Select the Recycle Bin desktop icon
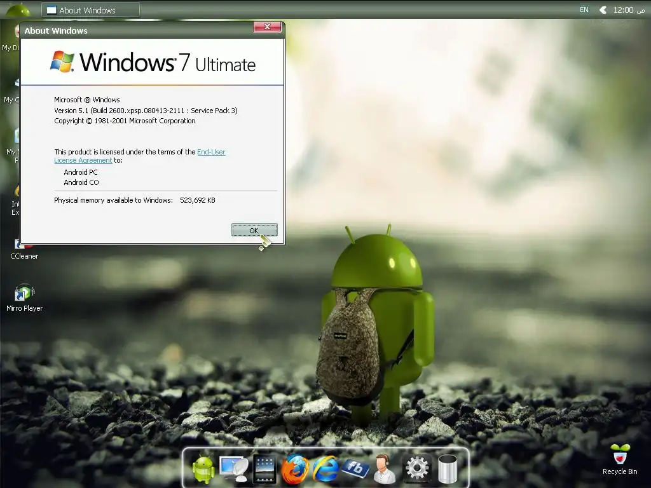Screen dimensions: 651x488 620,459
